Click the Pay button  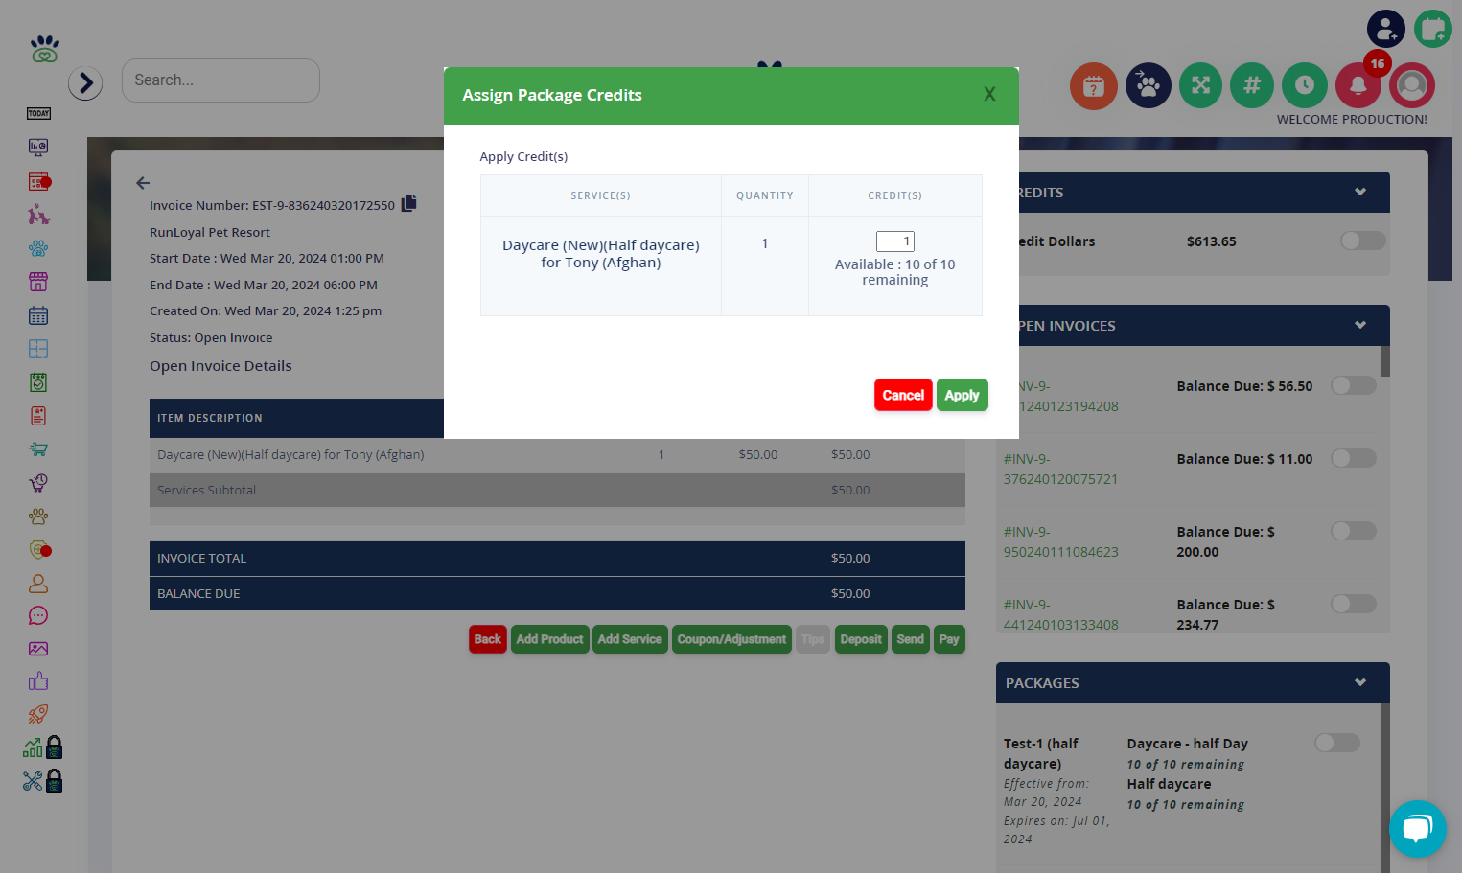949,639
